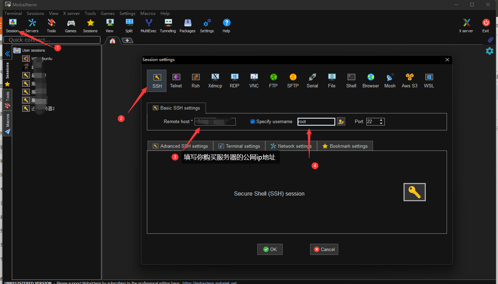Select the RDP session type

tap(234, 81)
